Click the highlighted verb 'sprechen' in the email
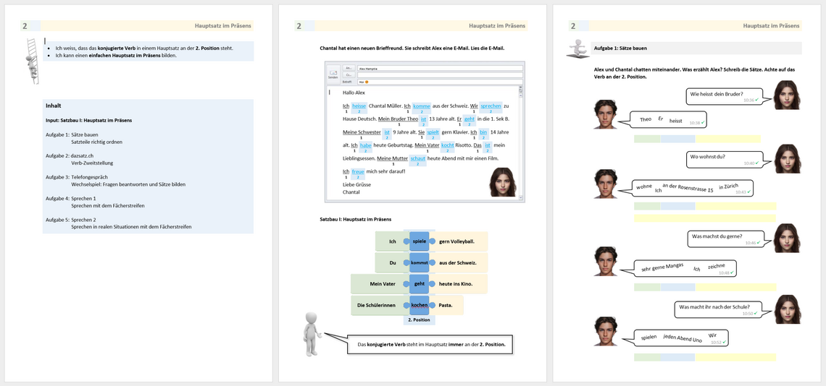This screenshot has height=386, width=826. coord(491,106)
